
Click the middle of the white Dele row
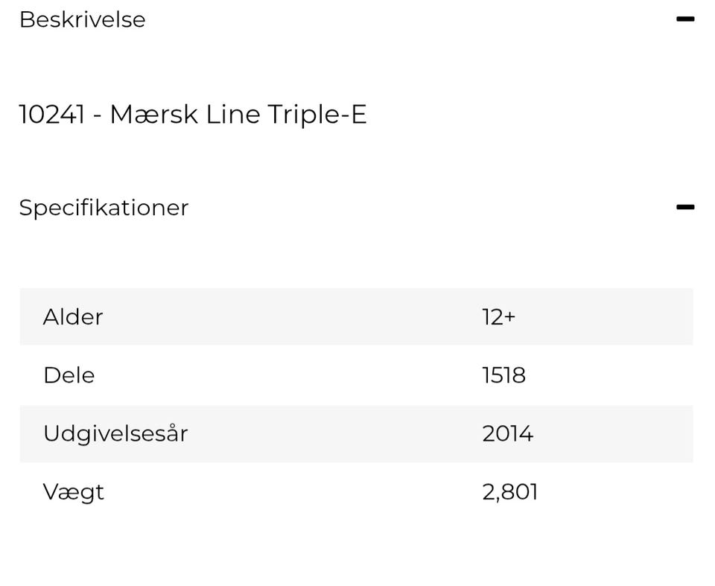(x=356, y=375)
